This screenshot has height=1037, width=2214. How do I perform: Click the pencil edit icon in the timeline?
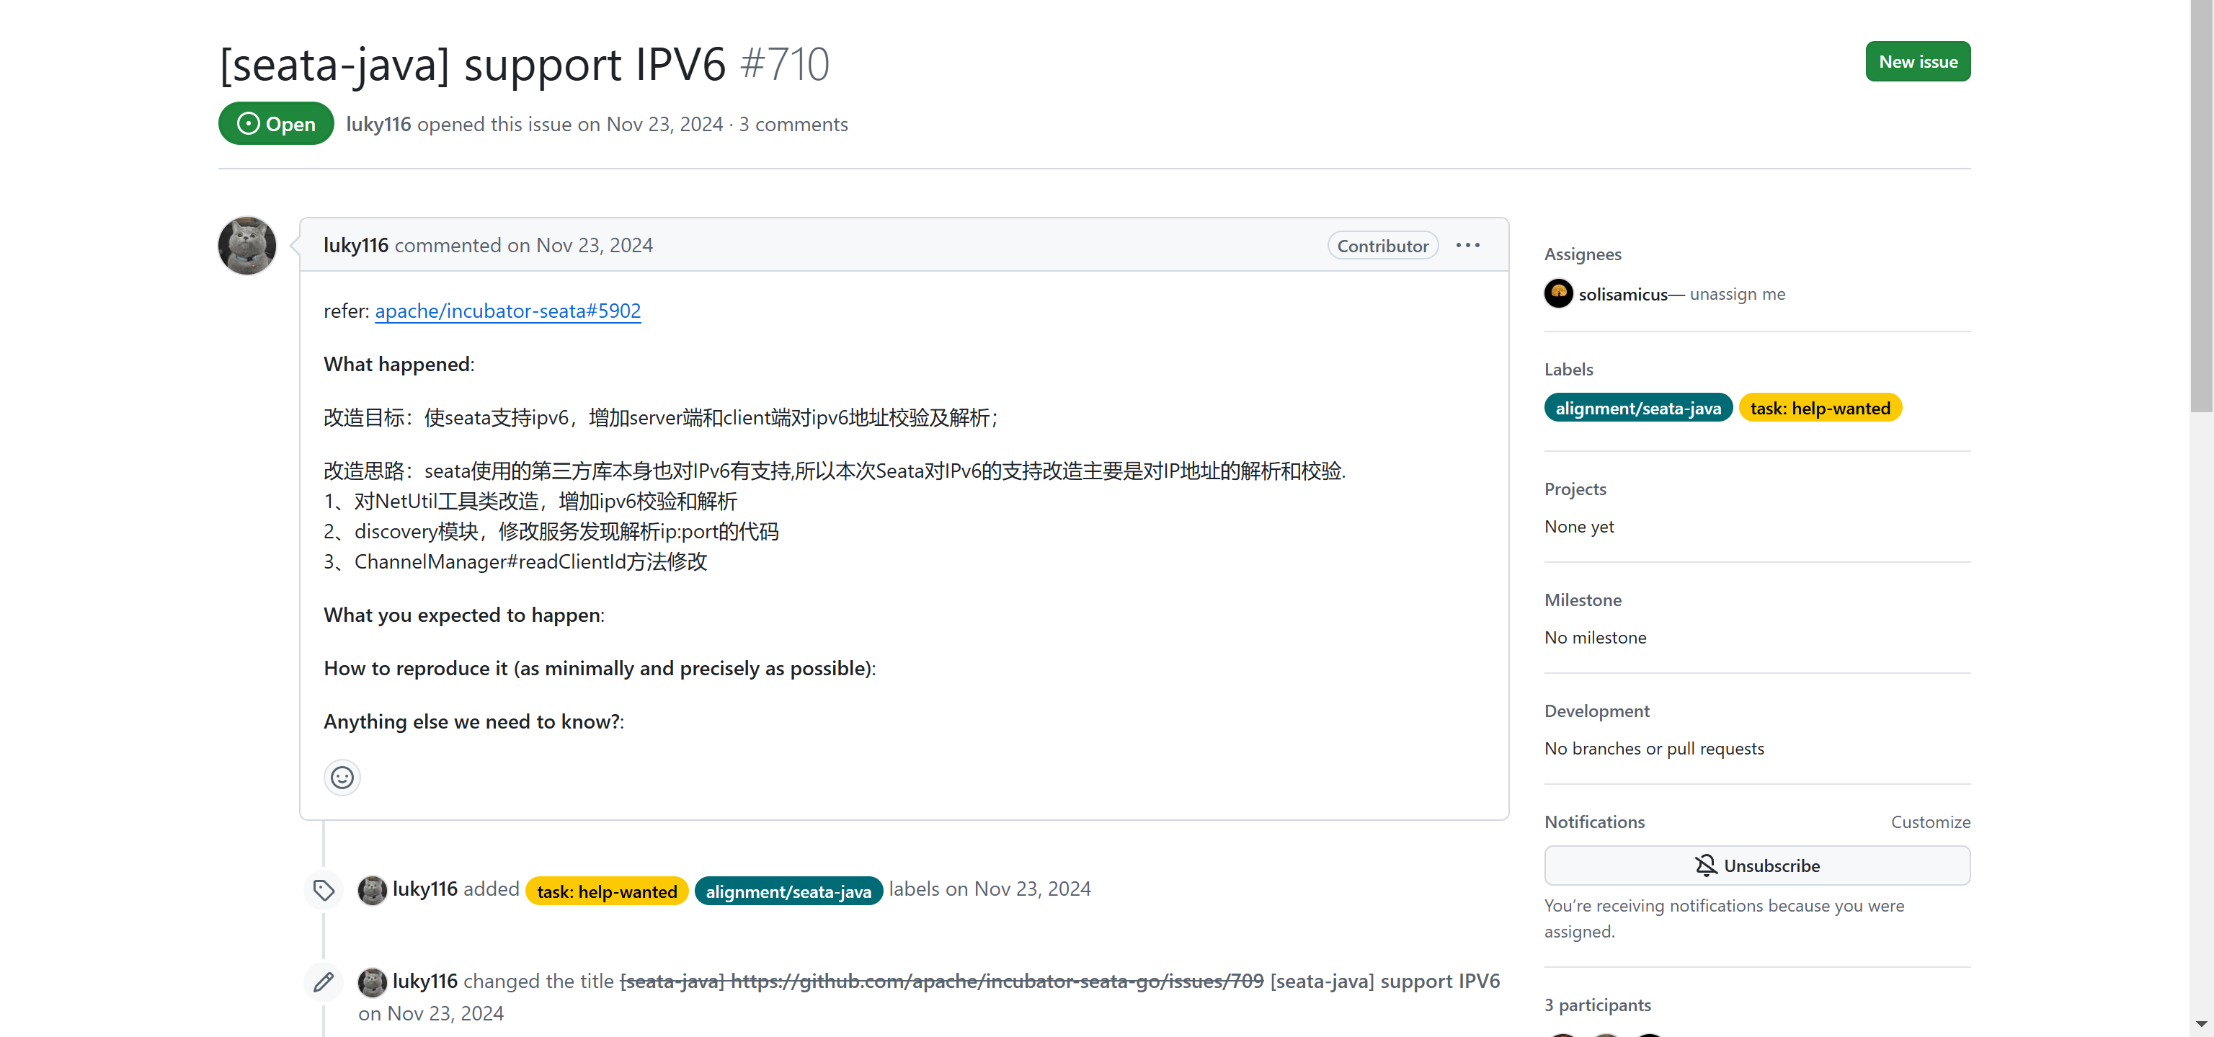pos(323,982)
